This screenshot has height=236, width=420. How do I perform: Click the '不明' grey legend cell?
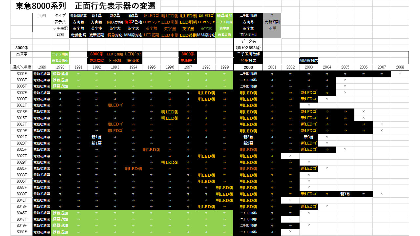pyautogui.click(x=272, y=29)
